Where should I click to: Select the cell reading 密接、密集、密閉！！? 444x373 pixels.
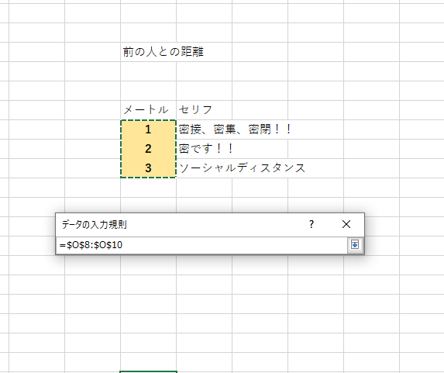204,130
